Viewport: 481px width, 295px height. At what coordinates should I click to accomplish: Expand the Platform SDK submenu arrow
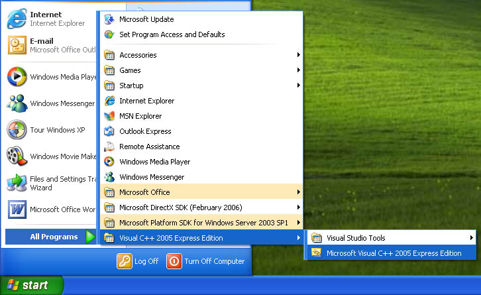(x=299, y=223)
